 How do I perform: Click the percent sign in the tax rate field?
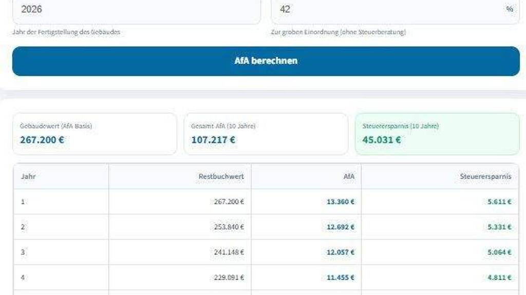(x=510, y=9)
